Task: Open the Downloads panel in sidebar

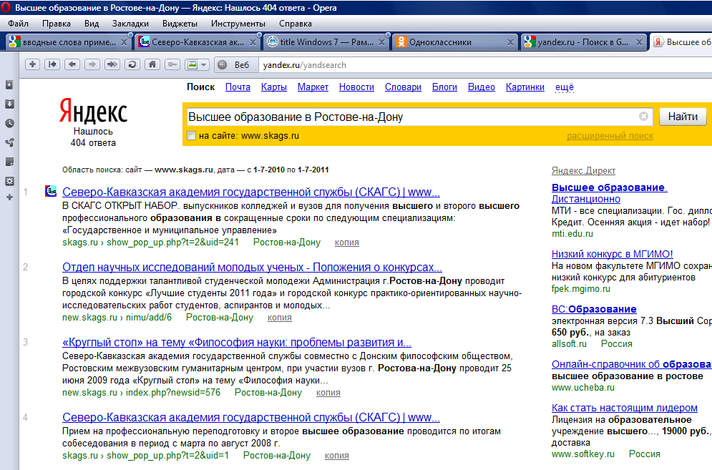Action: (x=9, y=104)
